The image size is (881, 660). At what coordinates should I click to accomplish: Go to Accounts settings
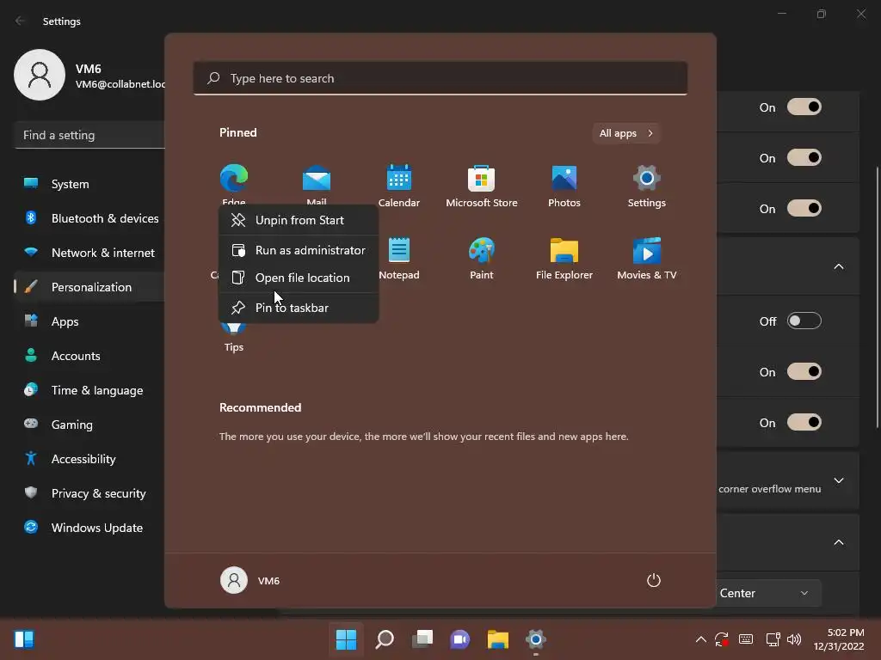tap(89, 356)
